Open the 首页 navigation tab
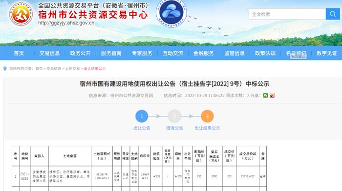This screenshot has width=342, height=191. 19,53
